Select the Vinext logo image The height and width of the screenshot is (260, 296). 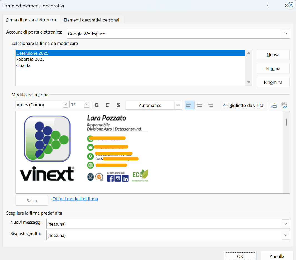pos(47,148)
